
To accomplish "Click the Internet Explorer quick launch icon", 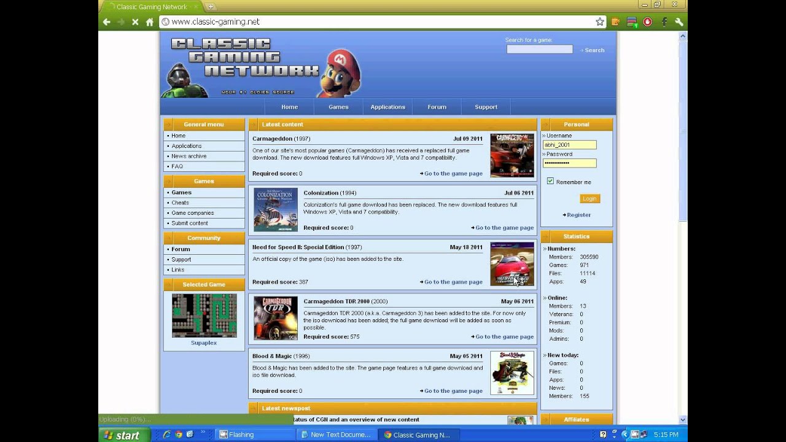I will (x=166, y=435).
